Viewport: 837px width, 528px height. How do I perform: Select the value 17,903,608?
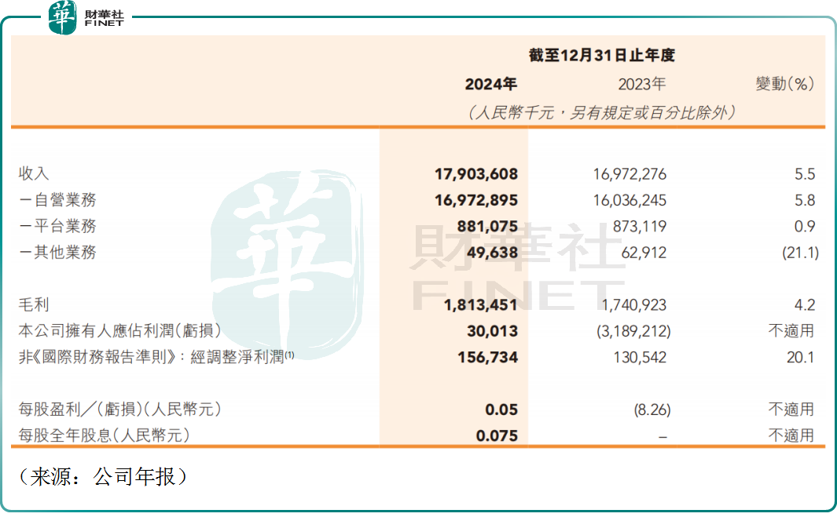pos(476,174)
